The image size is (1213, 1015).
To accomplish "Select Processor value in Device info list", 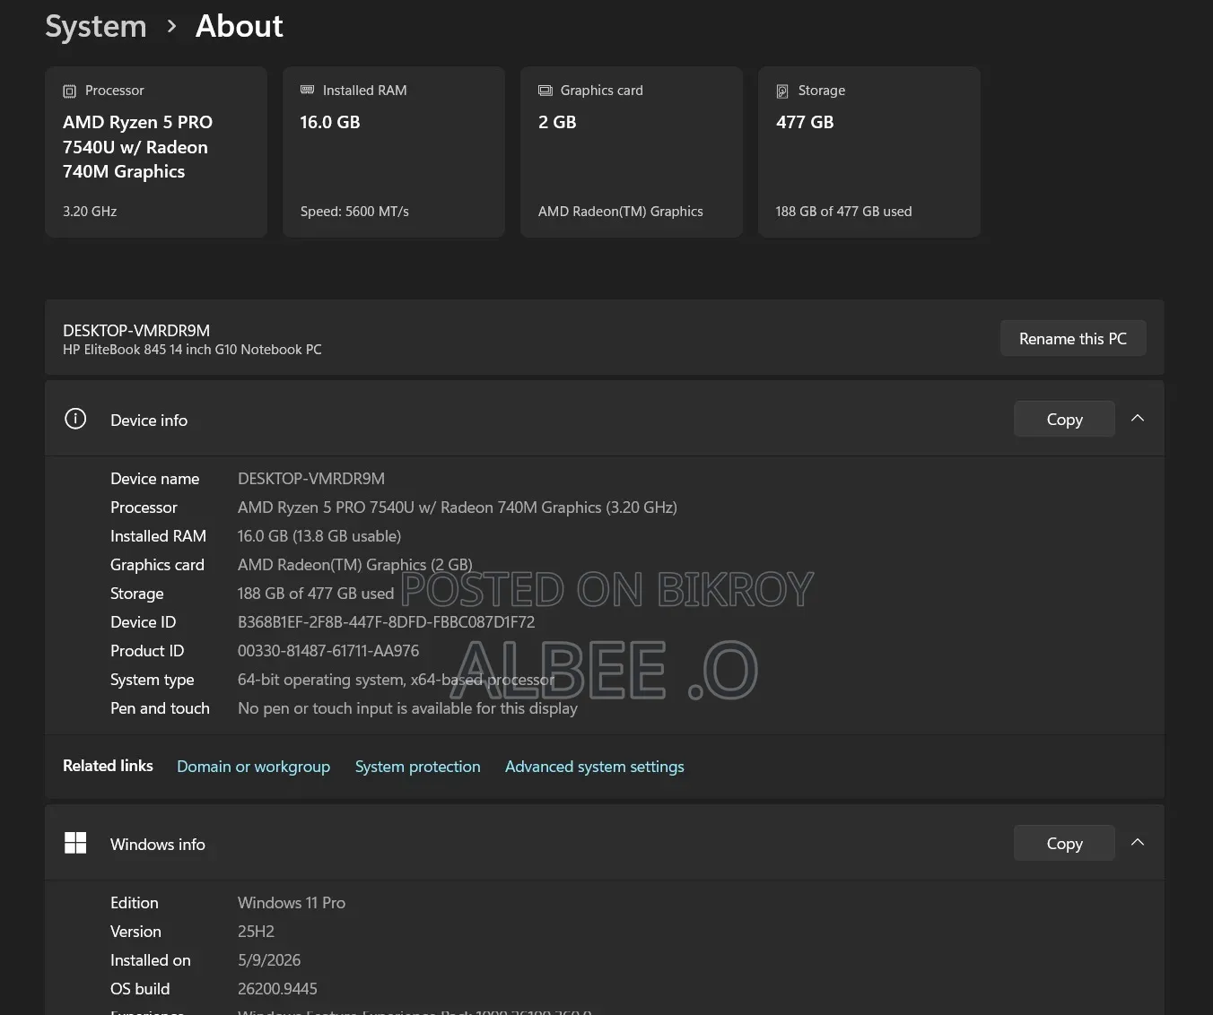I will [458, 507].
